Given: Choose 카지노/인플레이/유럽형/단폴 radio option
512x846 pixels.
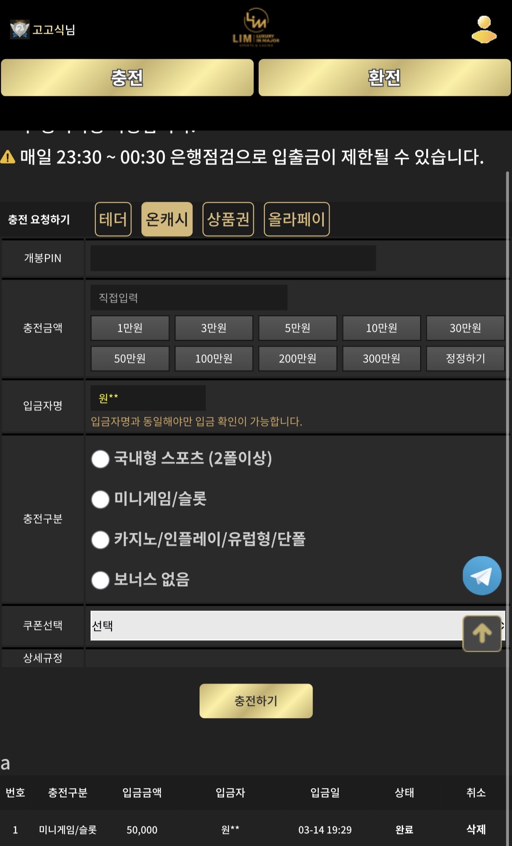Looking at the screenshot, I should [100, 539].
